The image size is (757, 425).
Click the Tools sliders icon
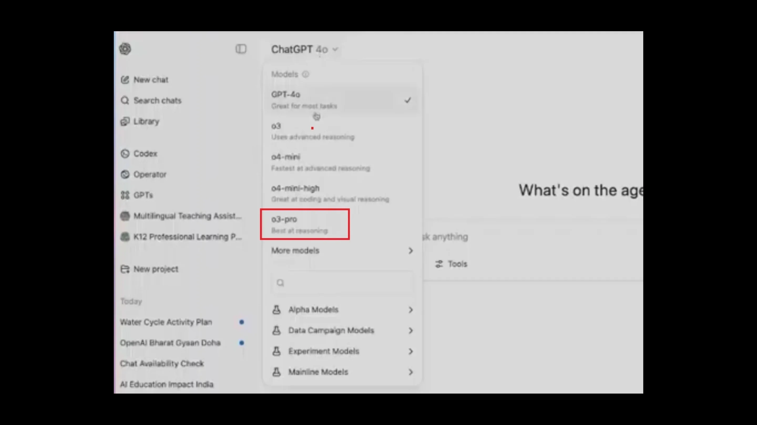point(439,264)
